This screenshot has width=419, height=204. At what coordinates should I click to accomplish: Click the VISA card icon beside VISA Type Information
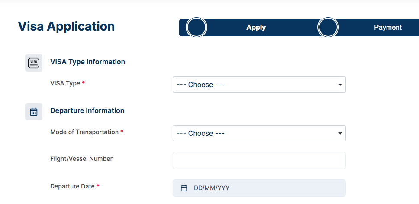[34, 63]
